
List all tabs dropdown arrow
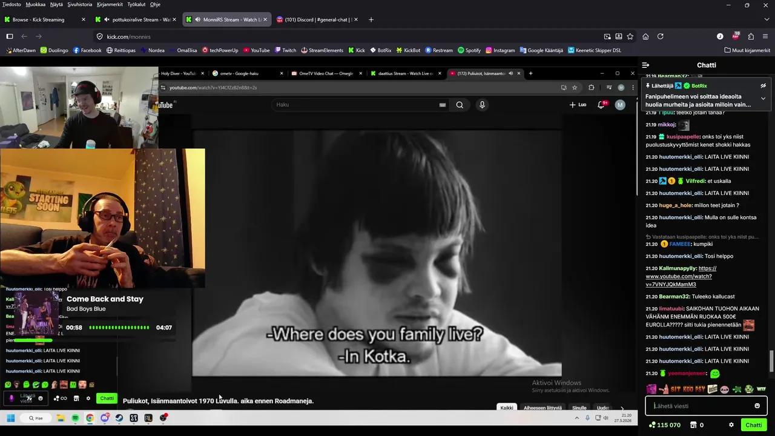[766, 19]
